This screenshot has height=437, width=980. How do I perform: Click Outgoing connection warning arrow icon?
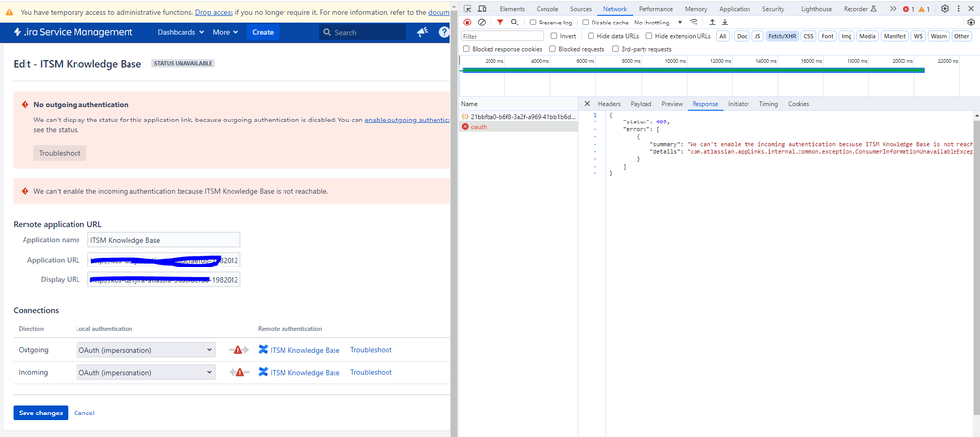pyautogui.click(x=238, y=350)
